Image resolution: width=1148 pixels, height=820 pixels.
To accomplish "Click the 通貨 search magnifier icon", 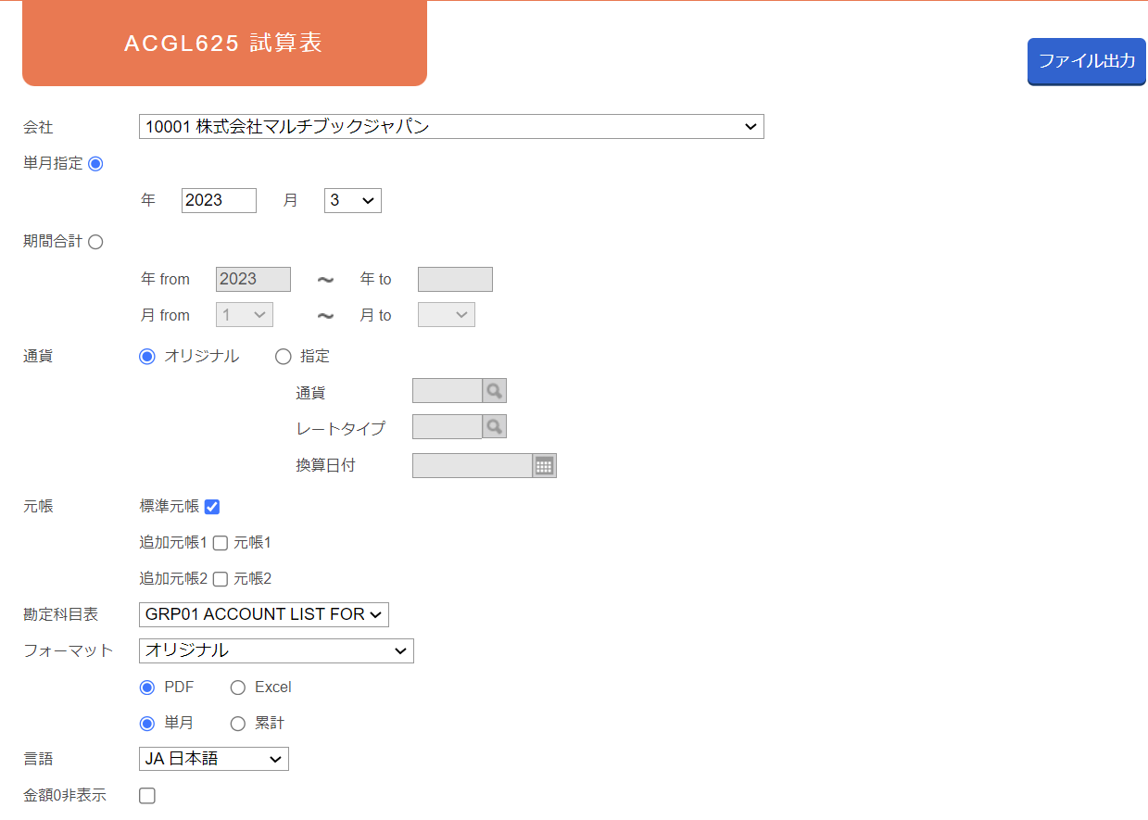I will 495,391.
